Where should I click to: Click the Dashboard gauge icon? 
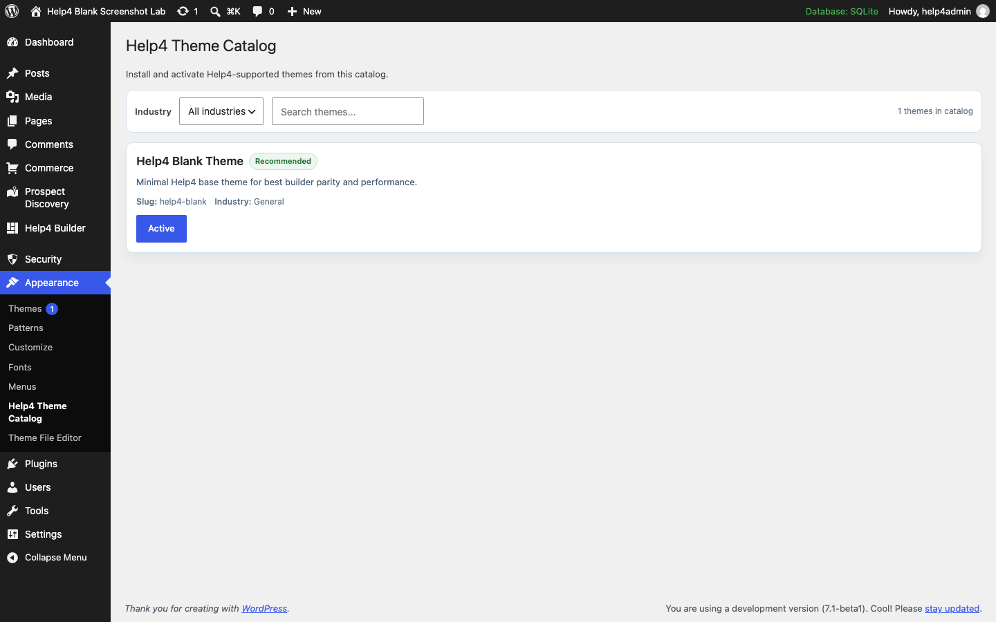click(x=12, y=42)
